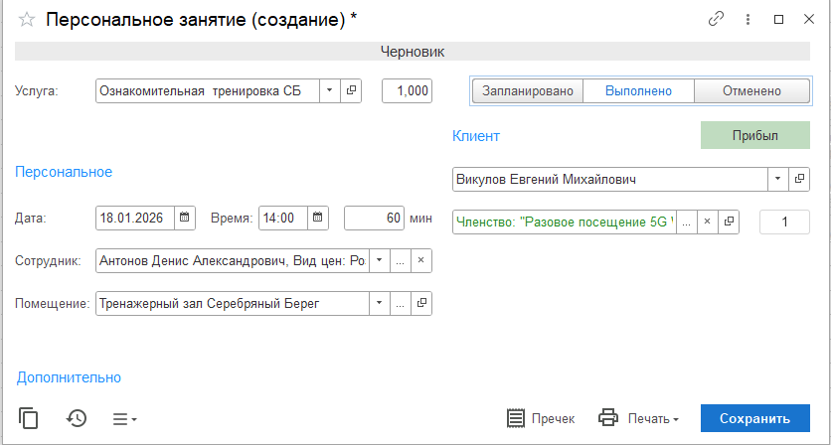Screen dimensions: 831x445
Task: Mark the session as Отменено
Action: (751, 91)
